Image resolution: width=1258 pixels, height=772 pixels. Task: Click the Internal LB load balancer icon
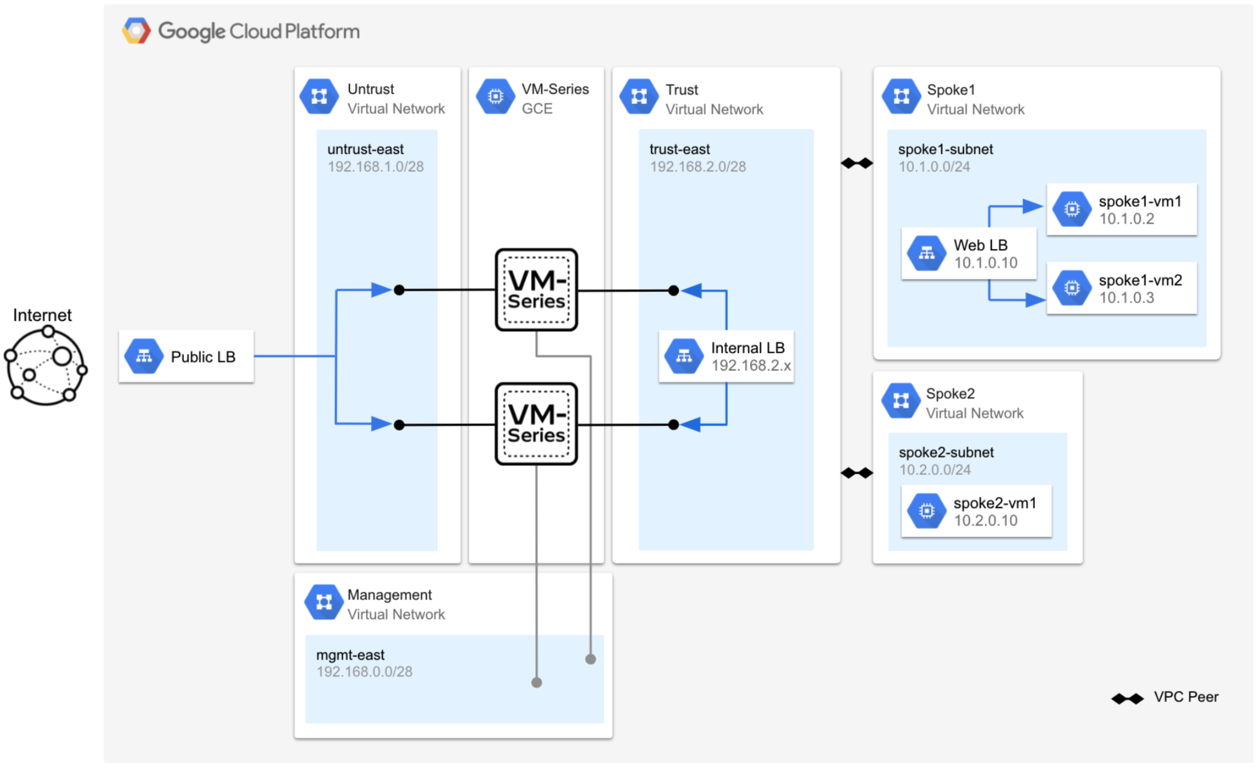click(683, 357)
